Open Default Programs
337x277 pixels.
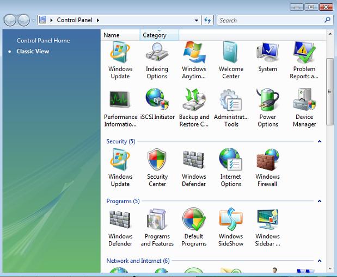pos(194,228)
